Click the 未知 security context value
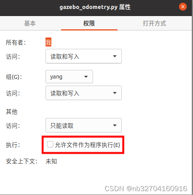Viewport: 193px width, 195px height. [x=51, y=161]
